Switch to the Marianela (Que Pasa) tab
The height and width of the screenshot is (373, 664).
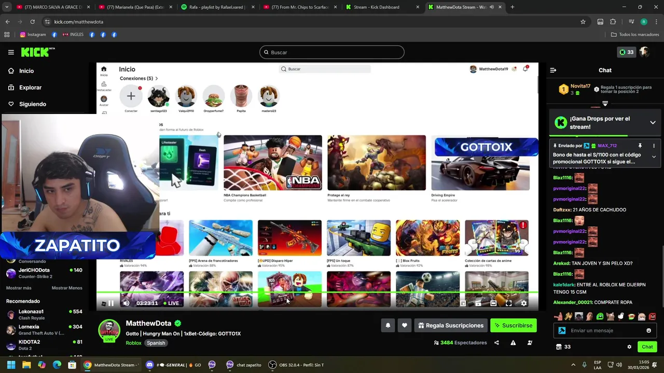135,7
